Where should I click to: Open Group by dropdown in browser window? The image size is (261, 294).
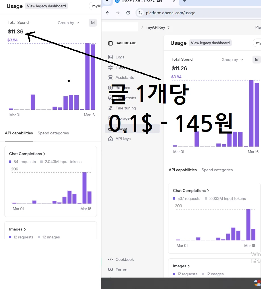coord(232,60)
